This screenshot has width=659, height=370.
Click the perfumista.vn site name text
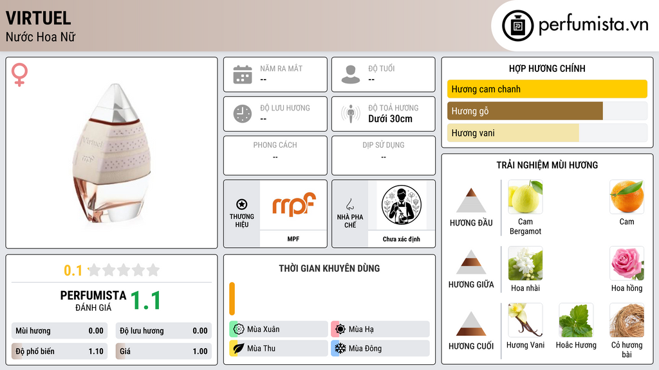[x=593, y=24]
